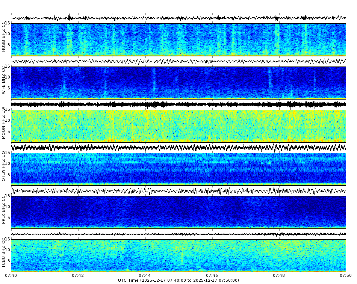This screenshot has width=357, height=284.
Task: Click the 07:48 time axis label
Action: pyautogui.click(x=279, y=275)
